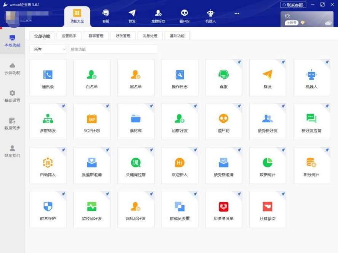
Task: Unpin the 多群转发 tile
Action: [63, 106]
